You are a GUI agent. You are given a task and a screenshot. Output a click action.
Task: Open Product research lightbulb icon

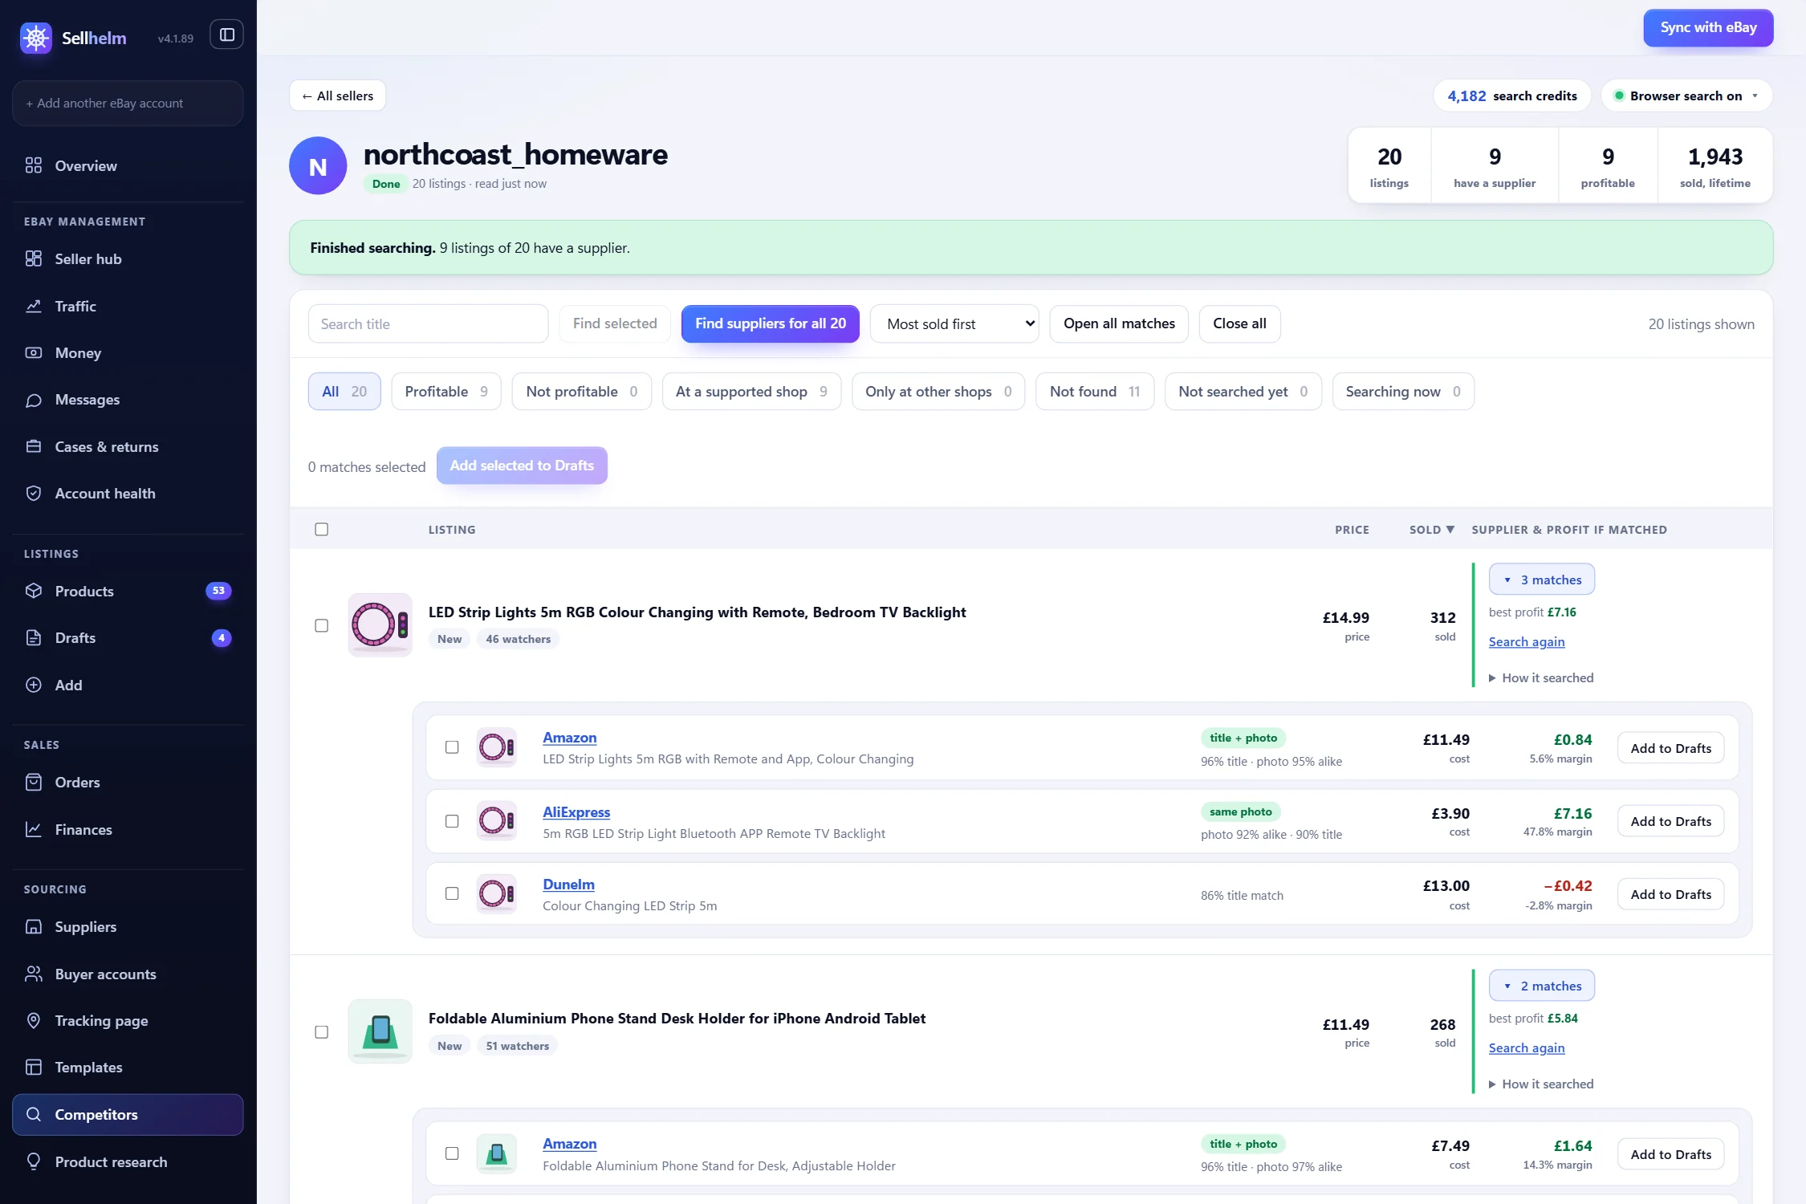pyautogui.click(x=34, y=1161)
